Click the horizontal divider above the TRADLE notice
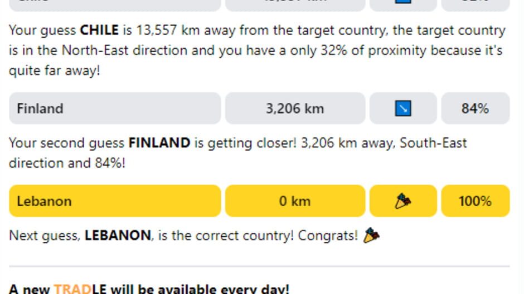 [259, 267]
